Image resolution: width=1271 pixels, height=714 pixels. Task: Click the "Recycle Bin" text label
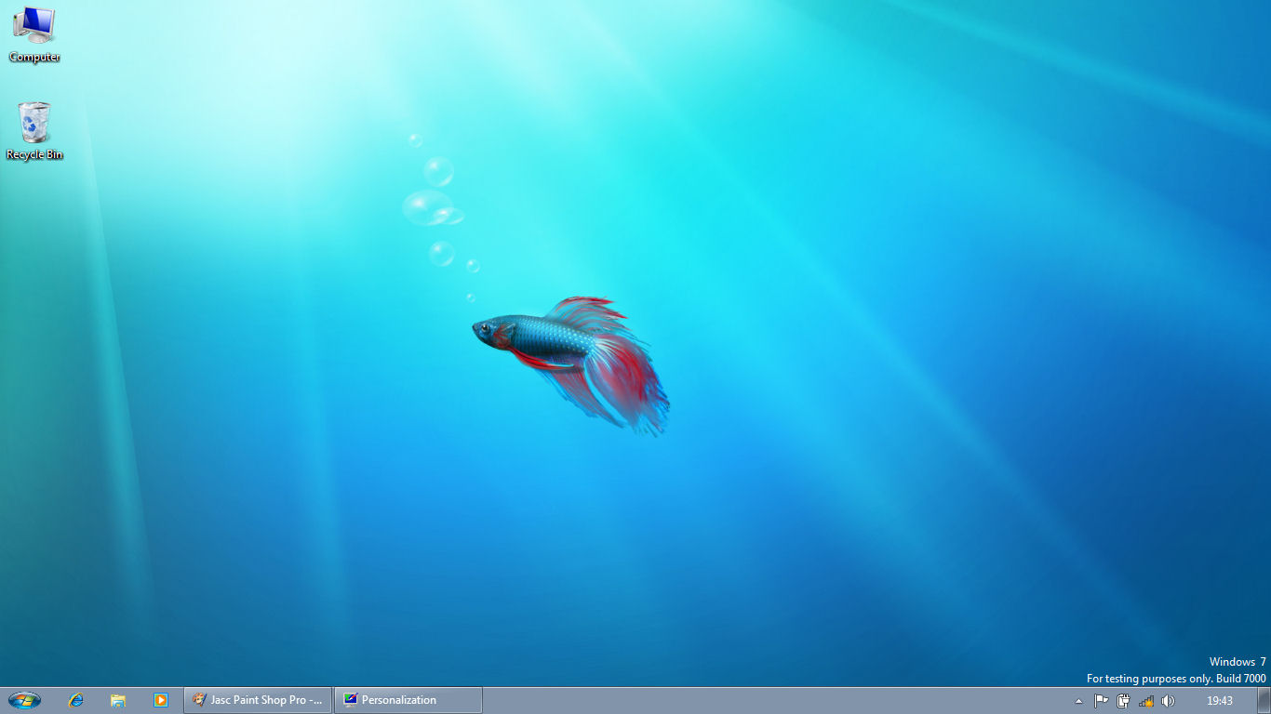pyautogui.click(x=34, y=155)
